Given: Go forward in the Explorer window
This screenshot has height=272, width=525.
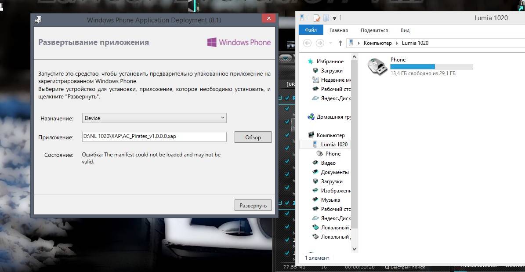Looking at the screenshot, I should click(x=320, y=43).
